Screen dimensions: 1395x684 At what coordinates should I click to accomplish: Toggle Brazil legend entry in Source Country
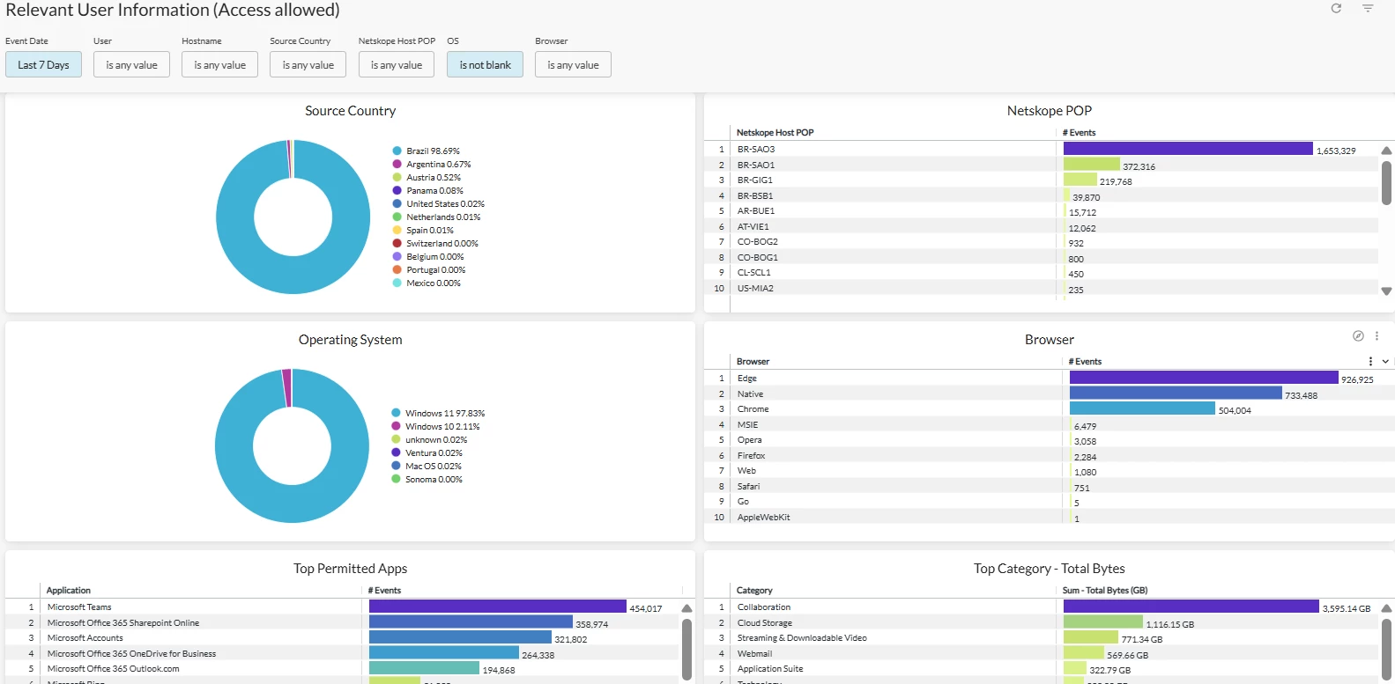point(427,151)
